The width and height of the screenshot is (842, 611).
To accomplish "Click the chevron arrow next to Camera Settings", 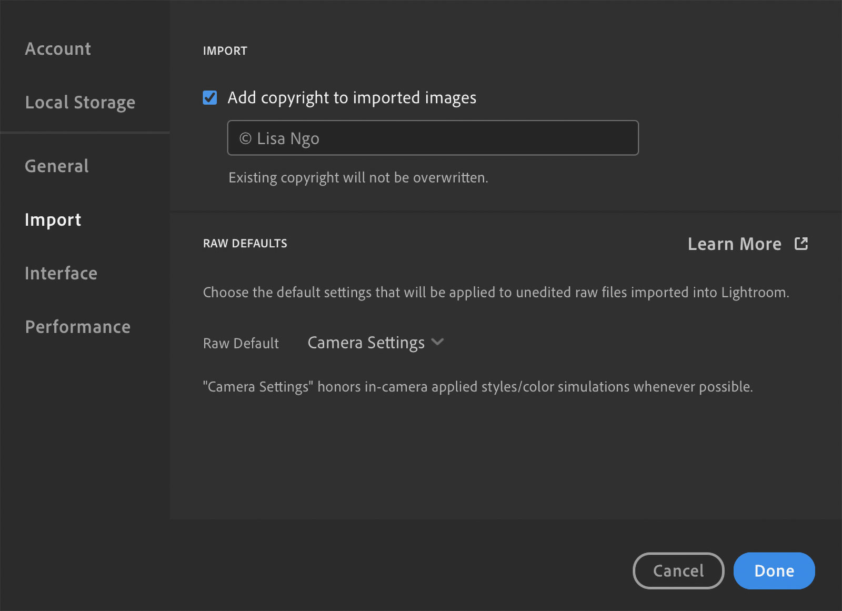I will pos(437,342).
